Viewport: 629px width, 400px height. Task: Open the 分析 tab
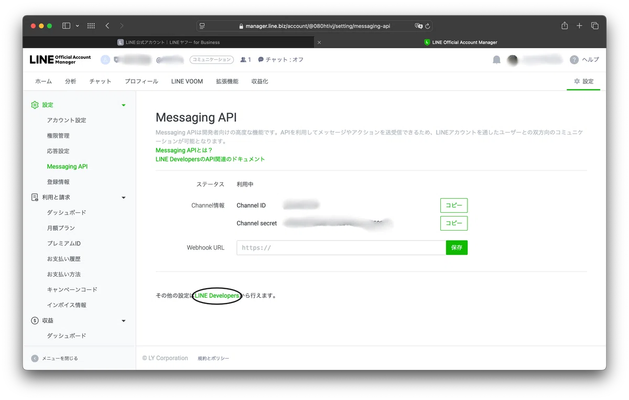[71, 81]
